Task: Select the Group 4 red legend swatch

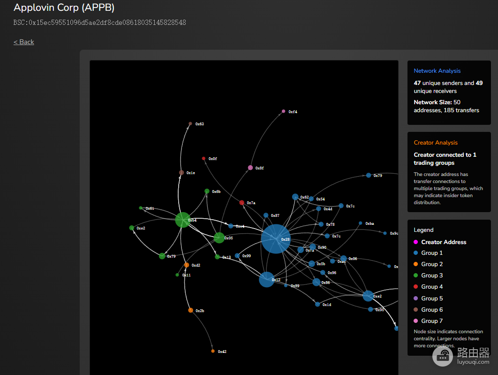Action: pos(416,286)
